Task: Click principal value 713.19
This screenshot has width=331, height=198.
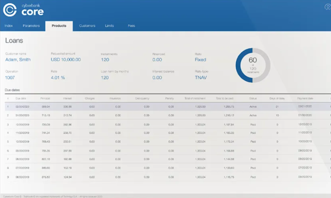Action: (x=46, y=115)
